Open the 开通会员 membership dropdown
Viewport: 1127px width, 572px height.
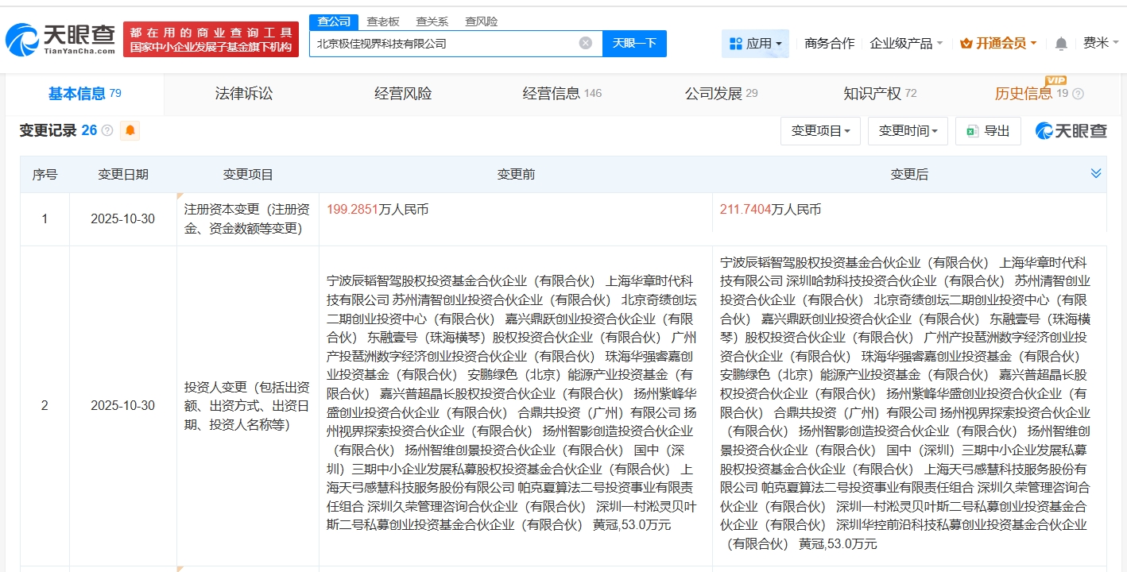click(998, 43)
